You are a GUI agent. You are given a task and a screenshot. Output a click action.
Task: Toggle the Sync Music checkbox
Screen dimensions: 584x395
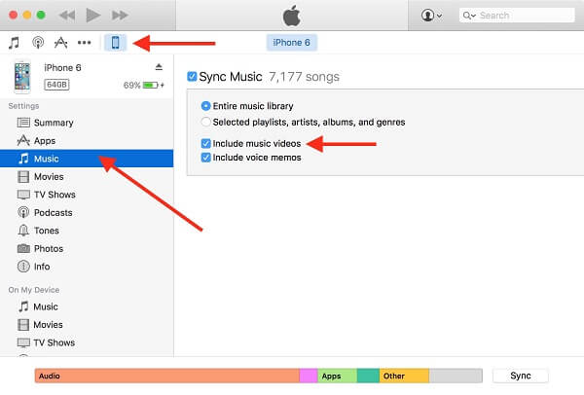tap(192, 77)
